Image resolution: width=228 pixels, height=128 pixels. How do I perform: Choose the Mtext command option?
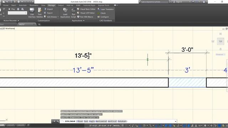(x=80, y=121)
